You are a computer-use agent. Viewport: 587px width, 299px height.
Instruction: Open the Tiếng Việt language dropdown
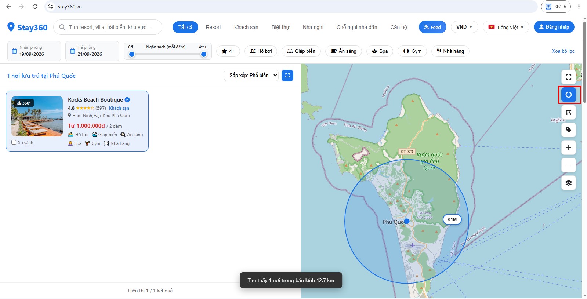coord(506,27)
